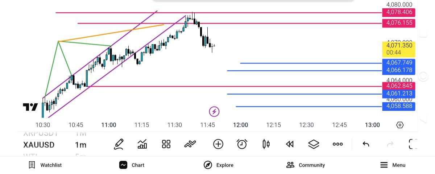Open the XAUUSD symbol selector

click(x=39, y=145)
